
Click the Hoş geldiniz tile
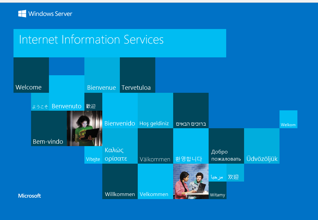pyautogui.click(x=155, y=111)
